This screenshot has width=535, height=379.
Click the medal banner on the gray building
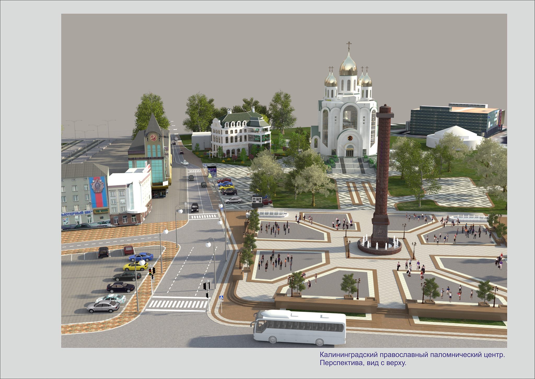[98, 191]
